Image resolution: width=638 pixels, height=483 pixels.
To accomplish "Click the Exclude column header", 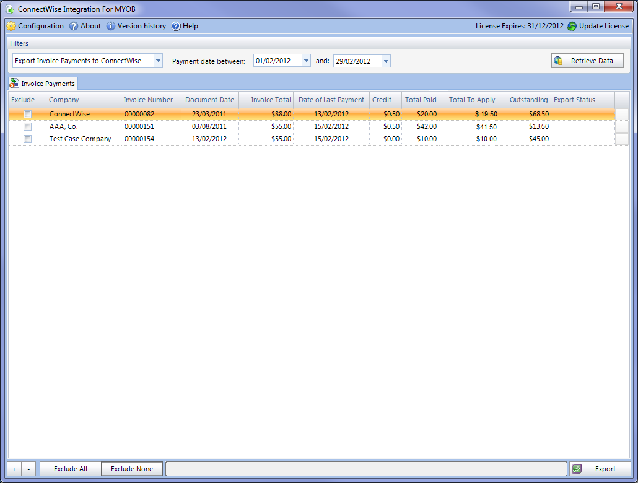I will [27, 100].
